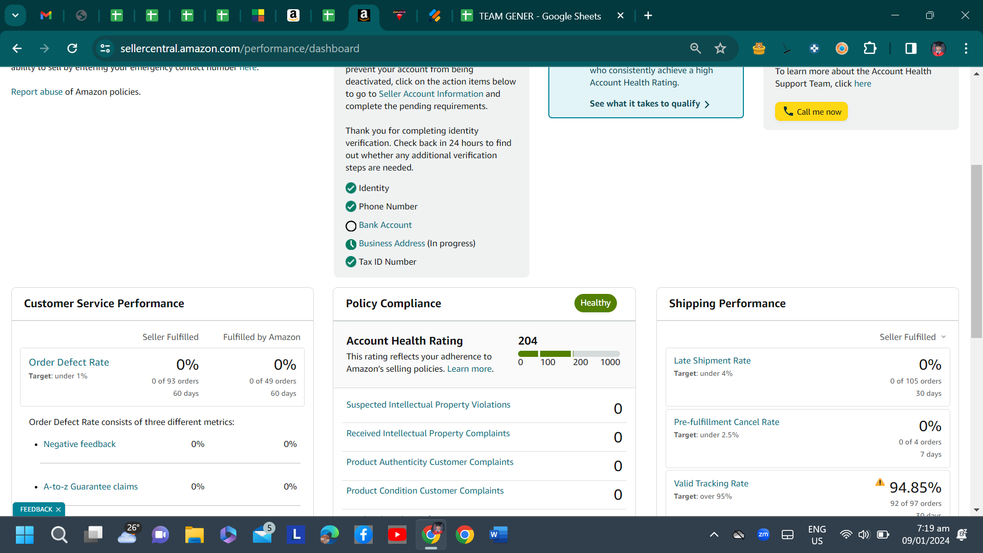The height and width of the screenshot is (553, 983).
Task: Reload the Seller Central page
Action: tap(72, 48)
